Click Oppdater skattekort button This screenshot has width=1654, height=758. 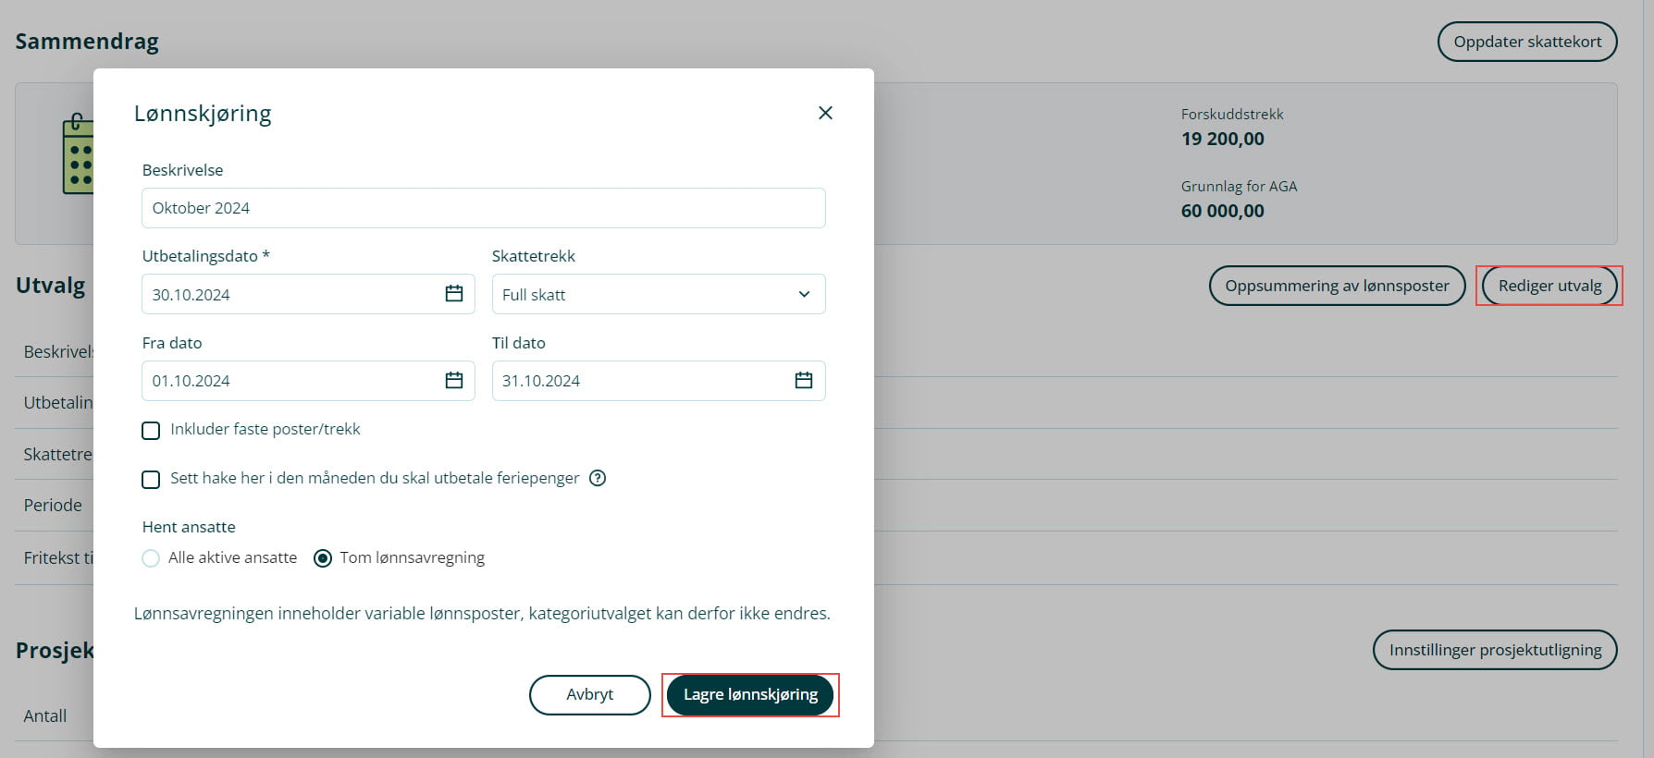pyautogui.click(x=1526, y=42)
